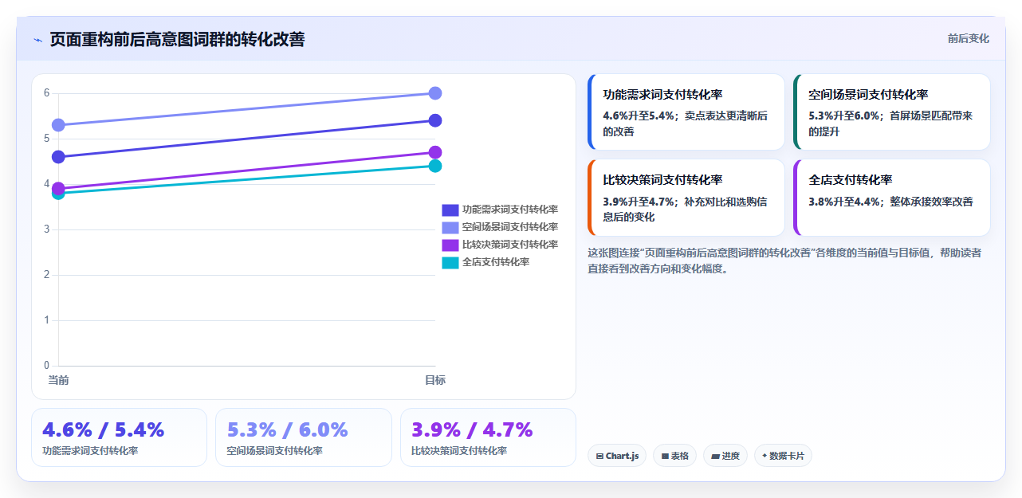
Task: Toggle 比较决策词支付转化率 legend color box
Action: coord(450,245)
